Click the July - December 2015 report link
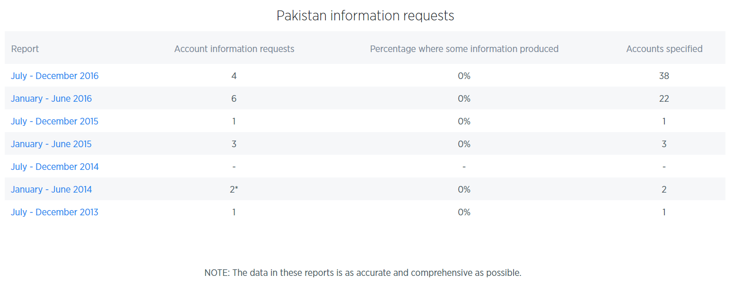 point(55,121)
